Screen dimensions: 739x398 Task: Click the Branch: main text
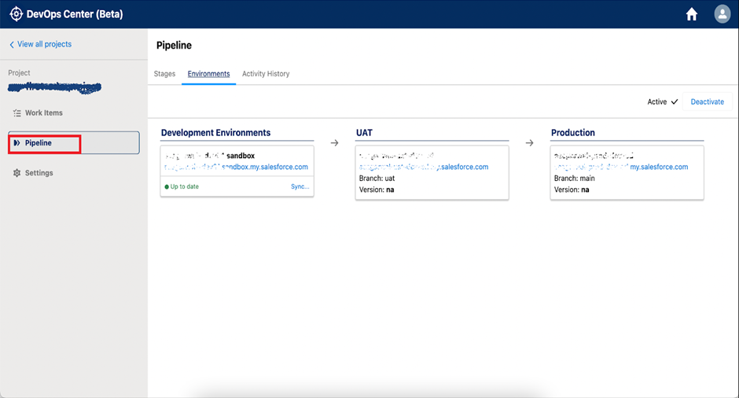coord(575,179)
